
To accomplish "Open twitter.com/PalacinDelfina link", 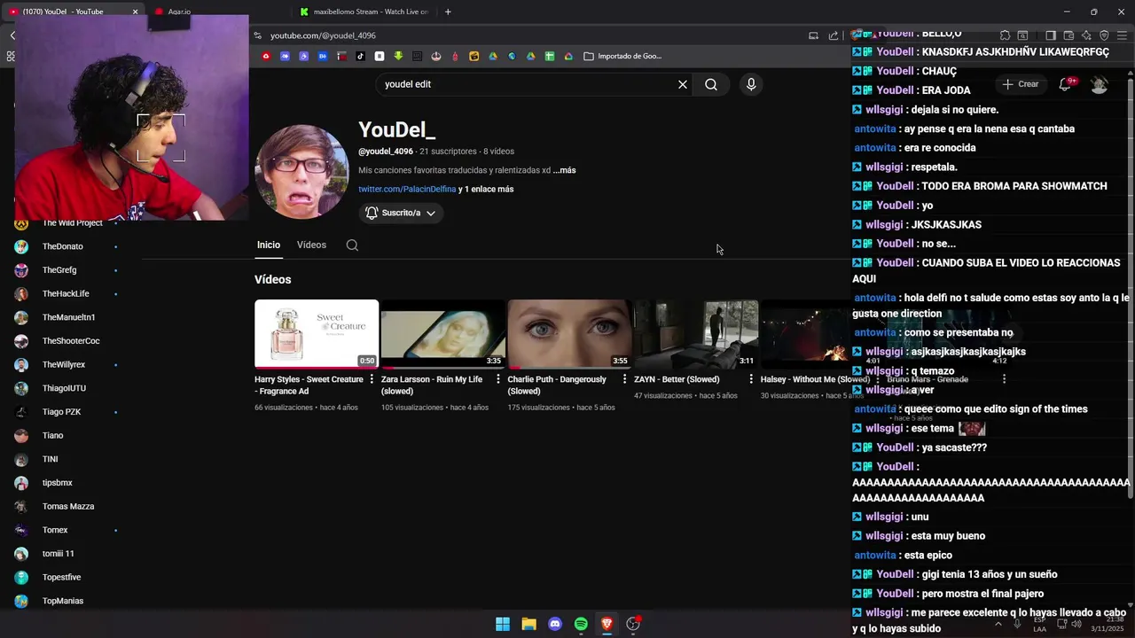I will pos(407,189).
